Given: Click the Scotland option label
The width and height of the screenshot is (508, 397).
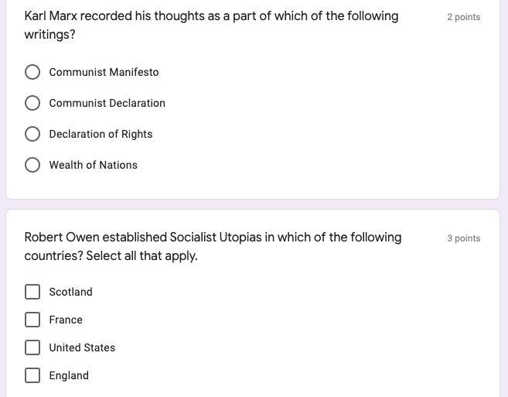Looking at the screenshot, I should click(70, 292).
